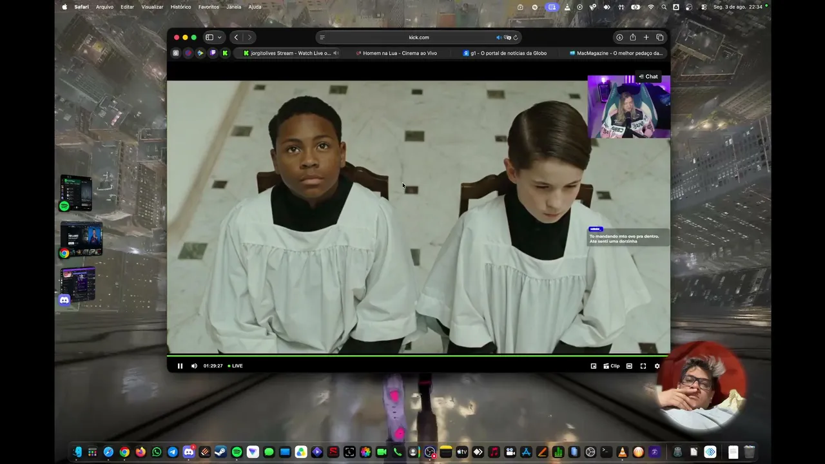The width and height of the screenshot is (825, 464).
Task: Open Finder from the Dock
Action: pyautogui.click(x=77, y=452)
